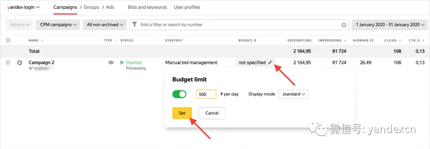Image resolution: width=430 pixels, height=149 pixels.
Task: Check the Campaign 2 row checkbox
Action: click(x=8, y=63)
